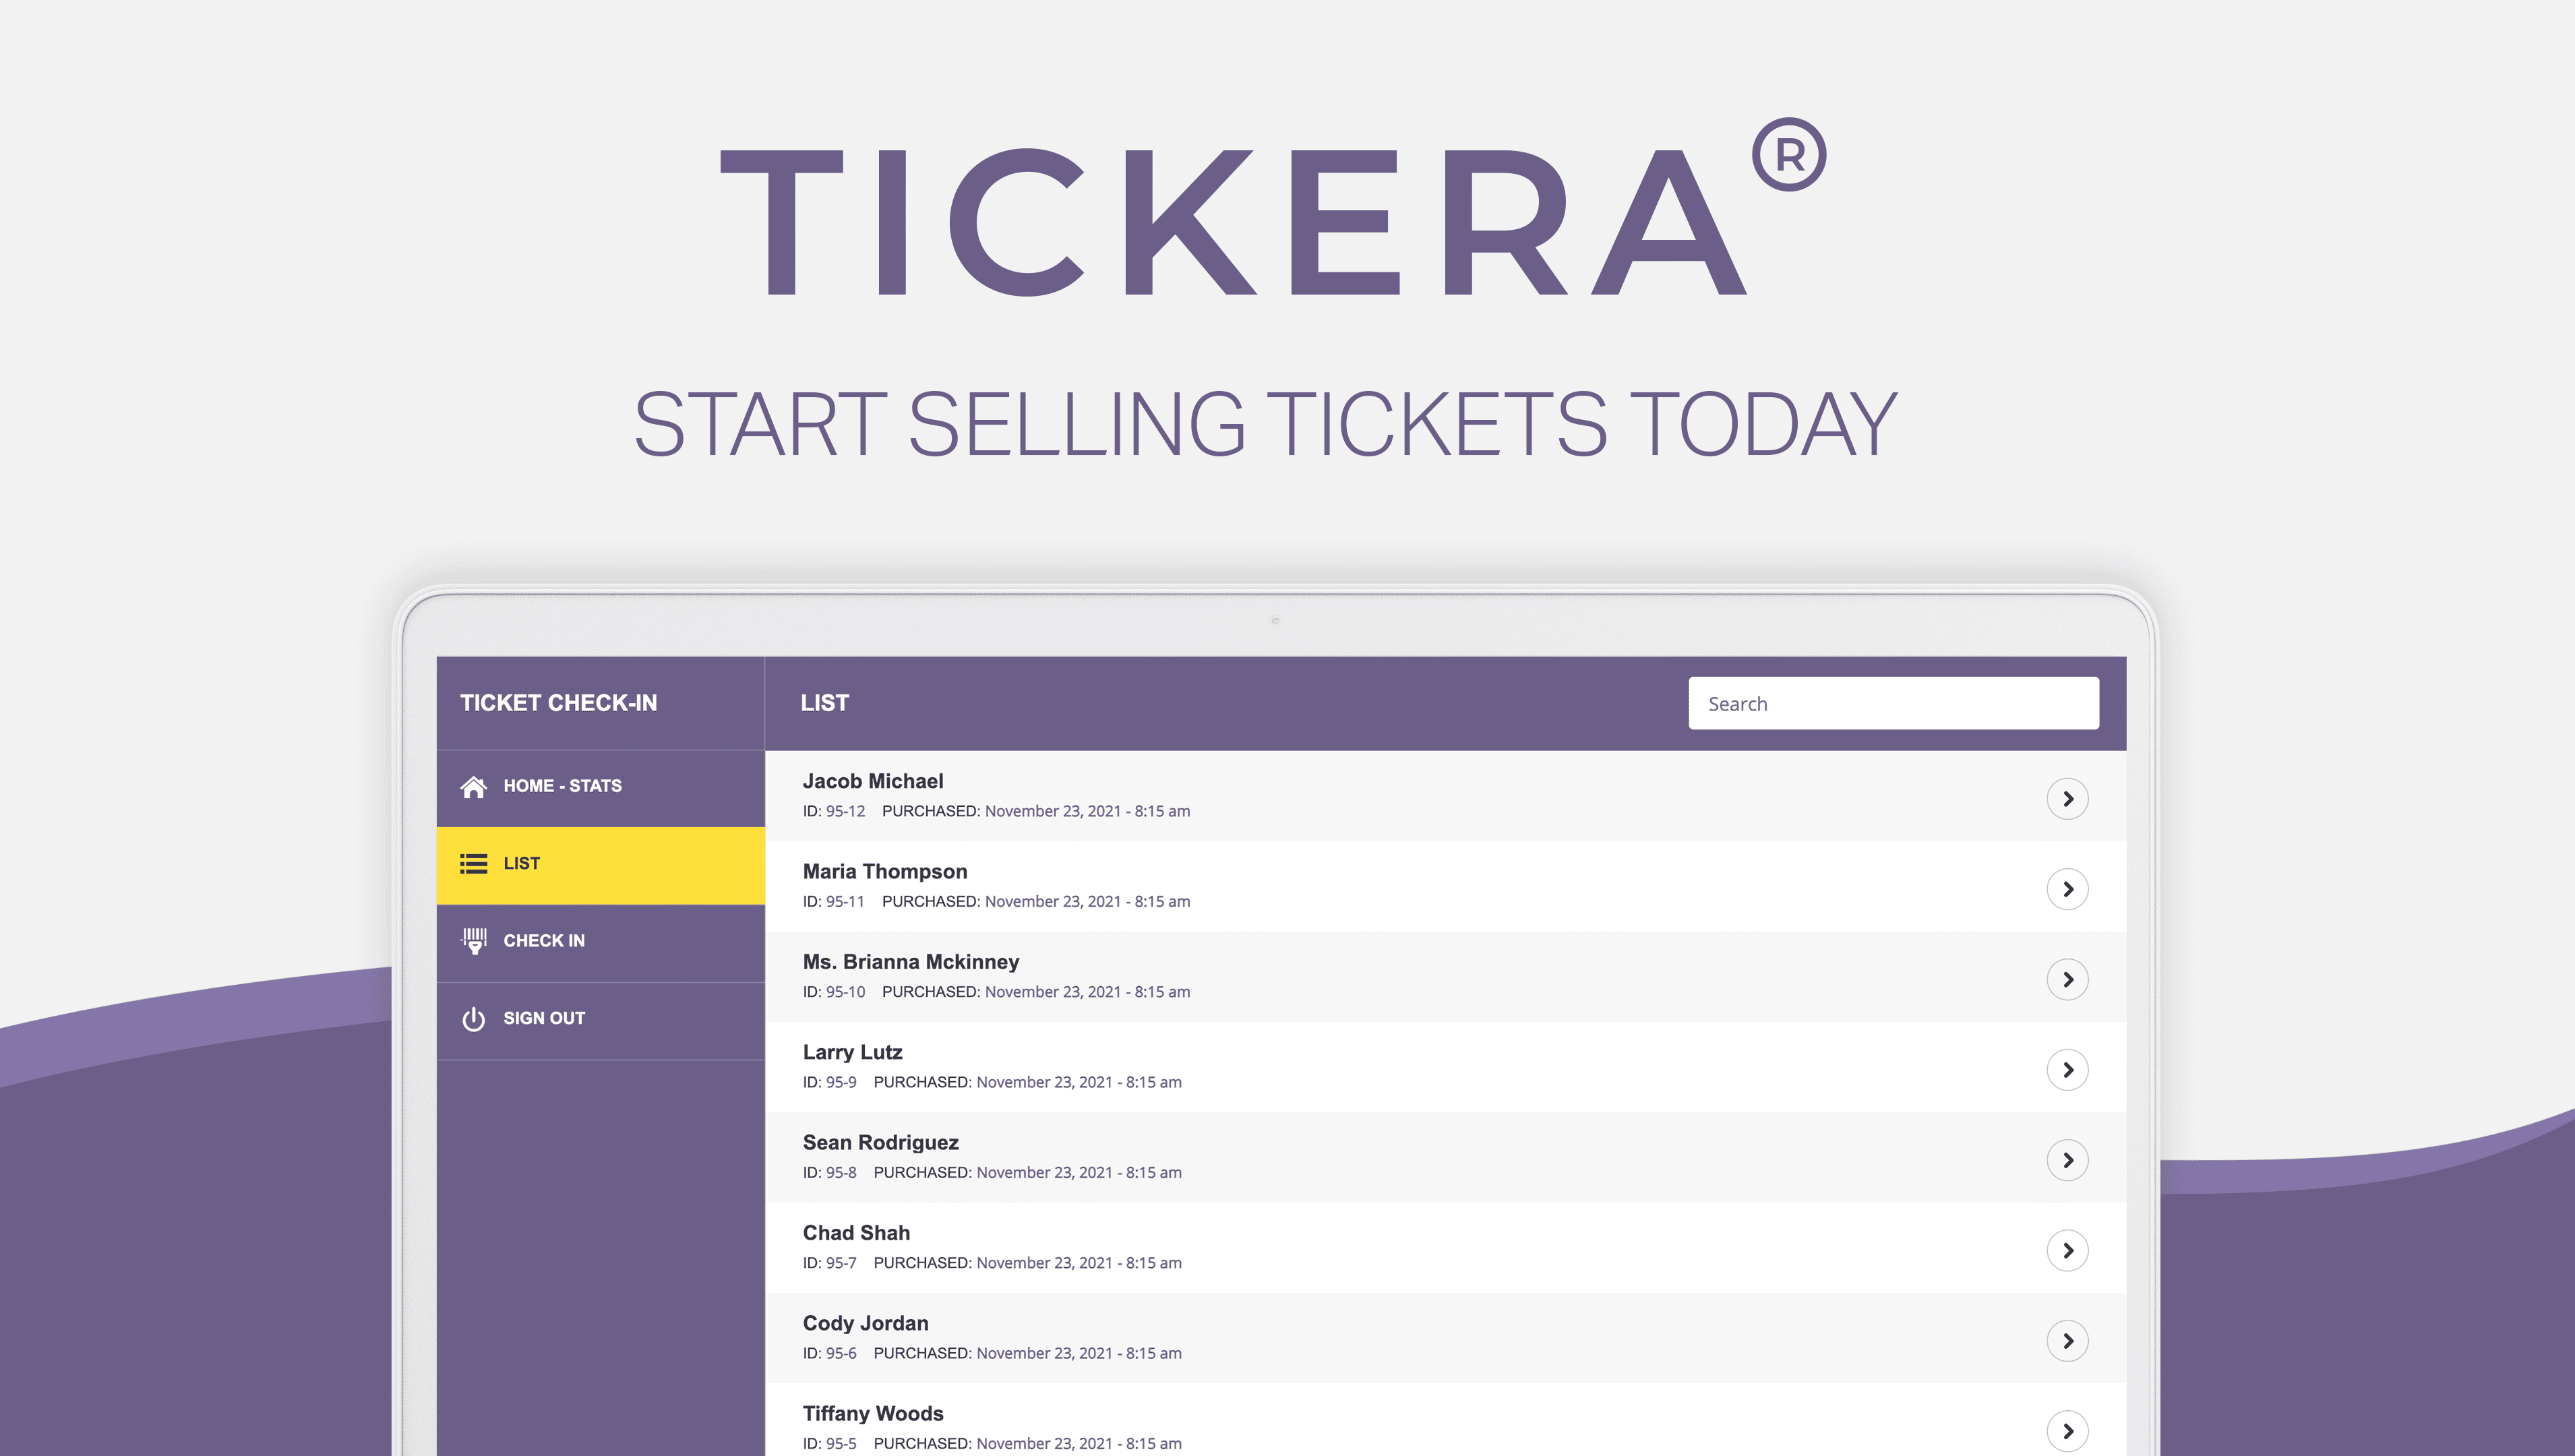Go to Home - Stats menu item
The image size is (2575, 1456).
click(x=600, y=787)
